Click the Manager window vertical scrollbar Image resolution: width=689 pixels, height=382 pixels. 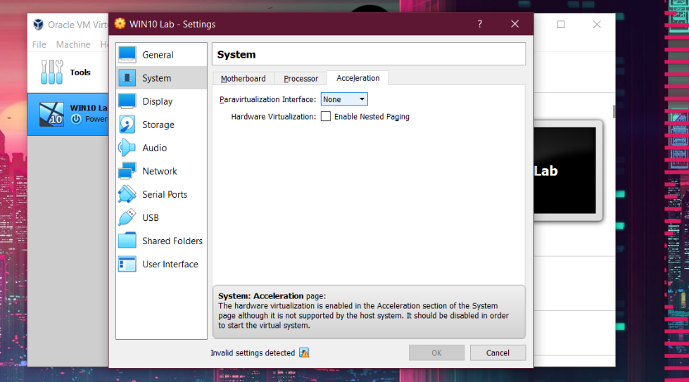tap(614, 112)
